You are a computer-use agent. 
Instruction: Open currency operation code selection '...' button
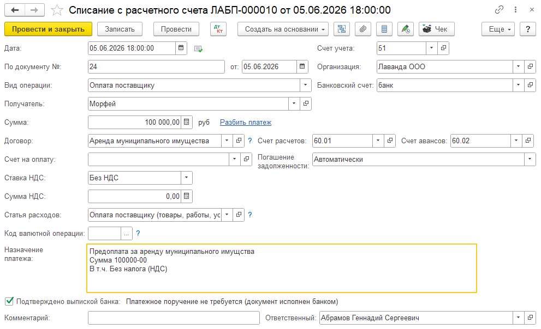(x=127, y=233)
